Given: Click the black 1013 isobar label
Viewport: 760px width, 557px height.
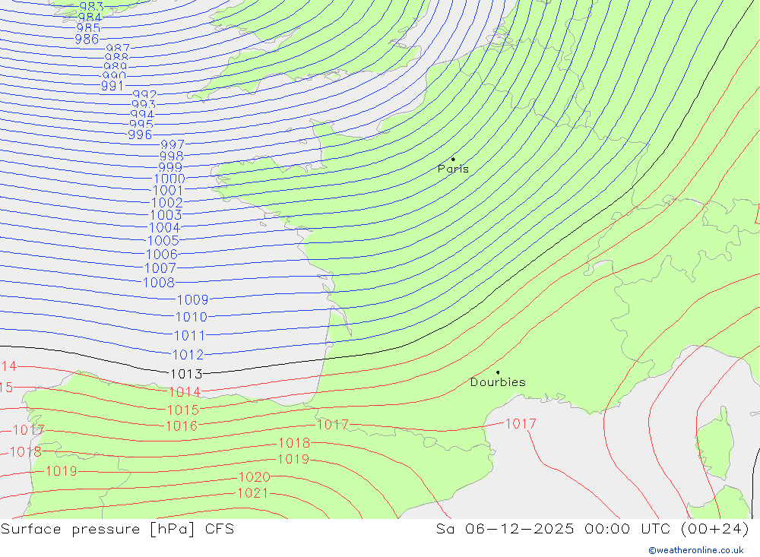Looking at the screenshot, I should pyautogui.click(x=187, y=374).
